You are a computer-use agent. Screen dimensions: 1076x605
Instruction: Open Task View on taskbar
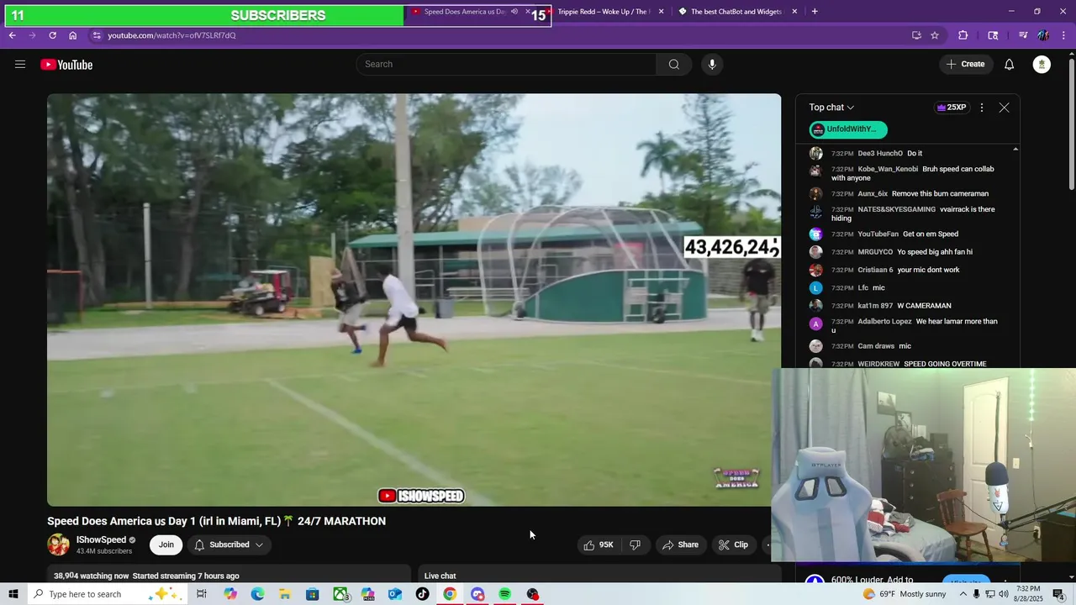202,594
